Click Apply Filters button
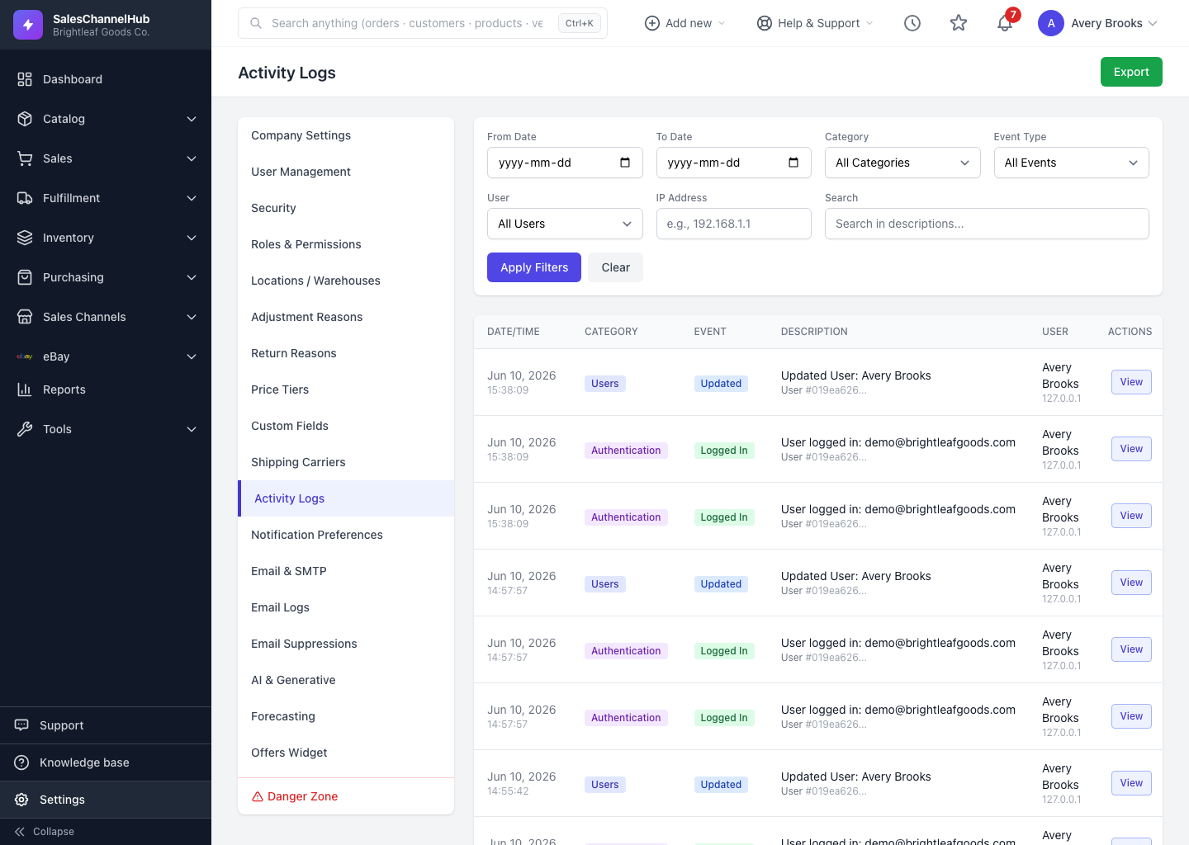1189x845 pixels. 534,267
